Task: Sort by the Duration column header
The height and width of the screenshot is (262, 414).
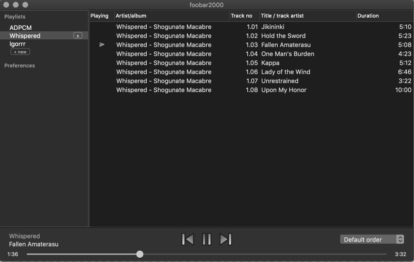Action: tap(368, 16)
